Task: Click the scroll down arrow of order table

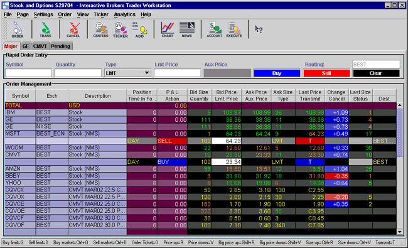Action: click(x=400, y=231)
